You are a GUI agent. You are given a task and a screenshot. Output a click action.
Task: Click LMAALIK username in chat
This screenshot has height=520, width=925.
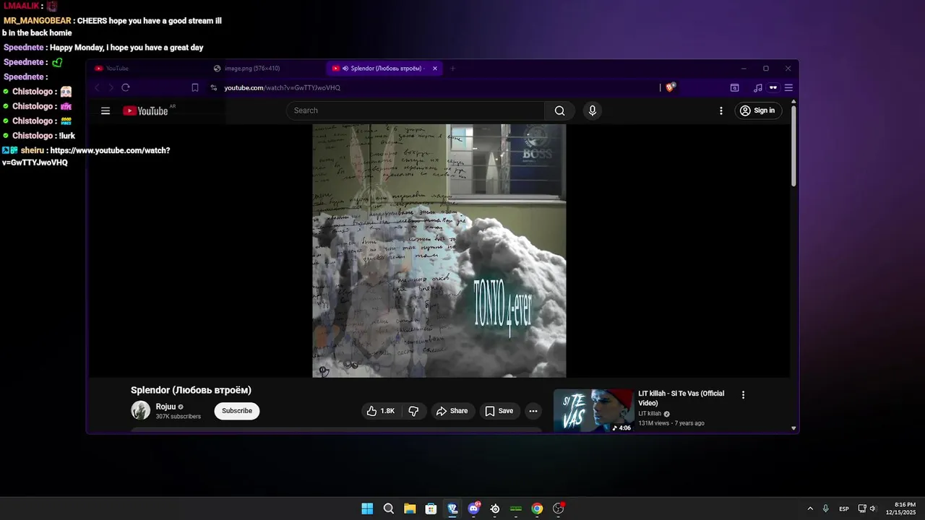tap(21, 6)
